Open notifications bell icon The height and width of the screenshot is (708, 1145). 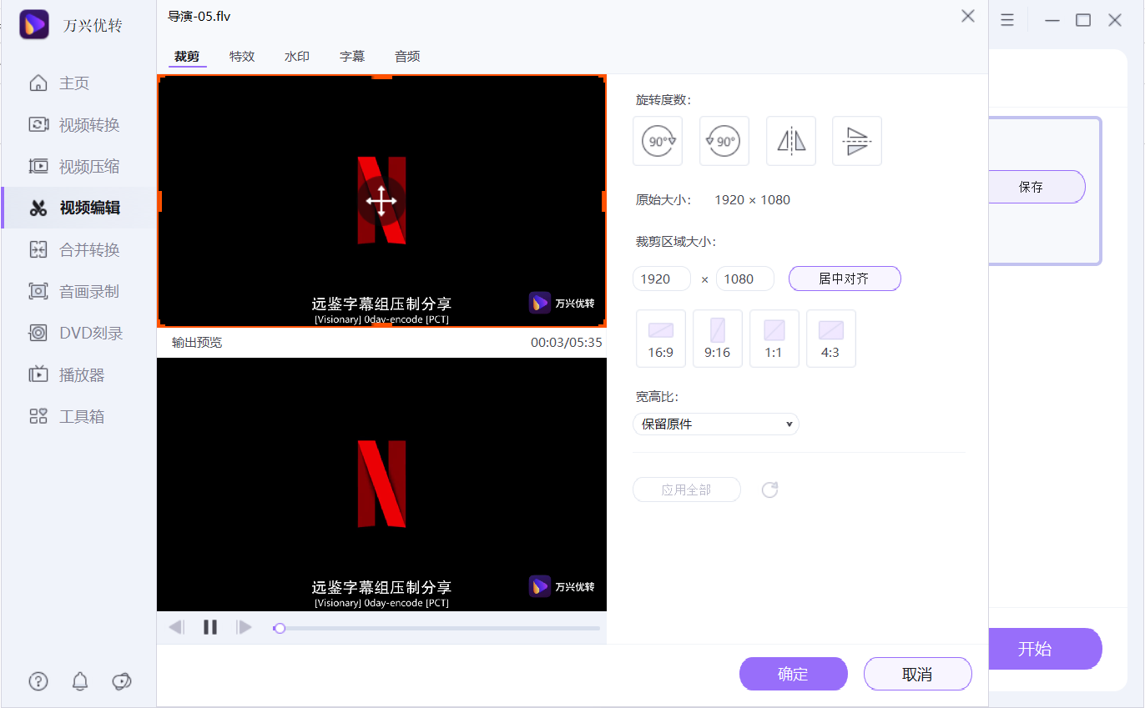(x=80, y=681)
